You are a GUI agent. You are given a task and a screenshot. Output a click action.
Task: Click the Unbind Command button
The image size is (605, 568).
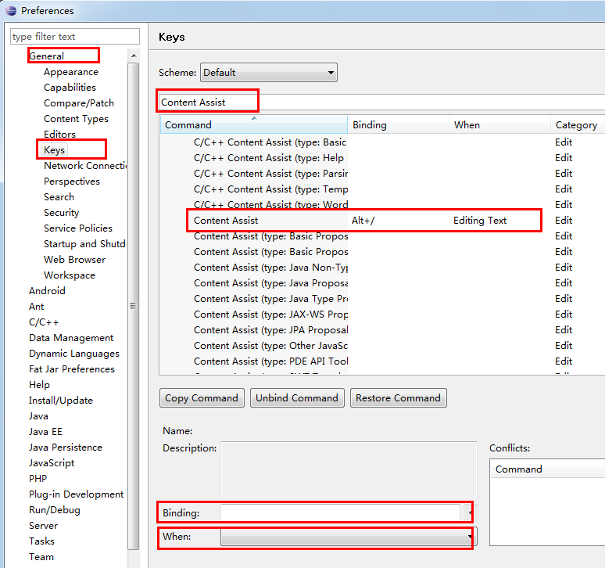point(297,398)
